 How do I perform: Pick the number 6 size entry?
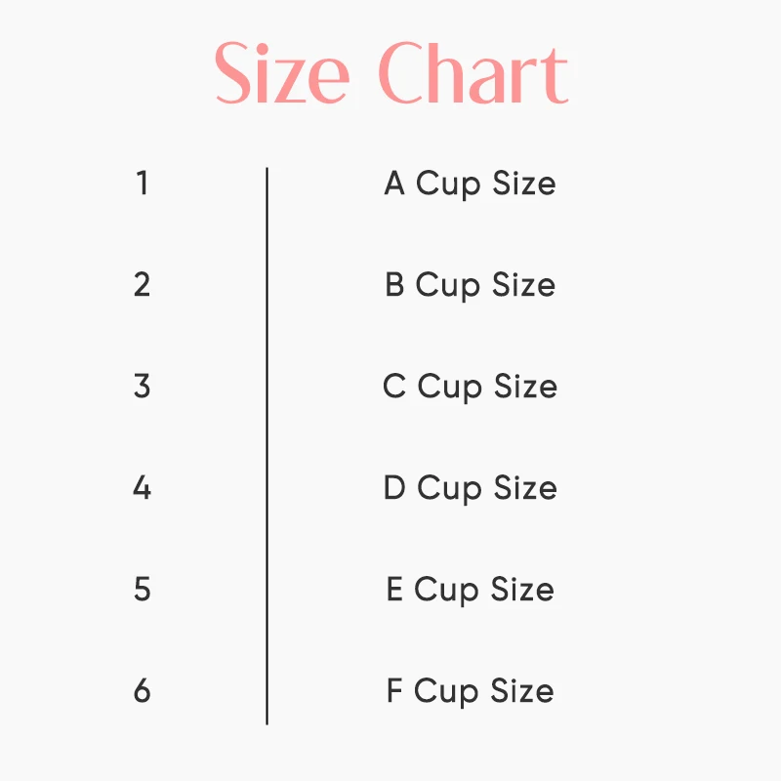coord(143,690)
